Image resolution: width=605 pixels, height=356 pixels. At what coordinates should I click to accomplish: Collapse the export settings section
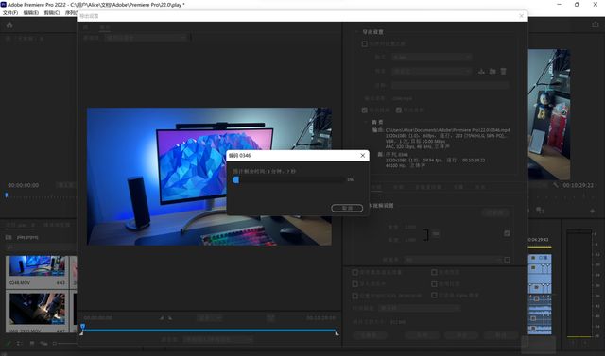coord(357,32)
